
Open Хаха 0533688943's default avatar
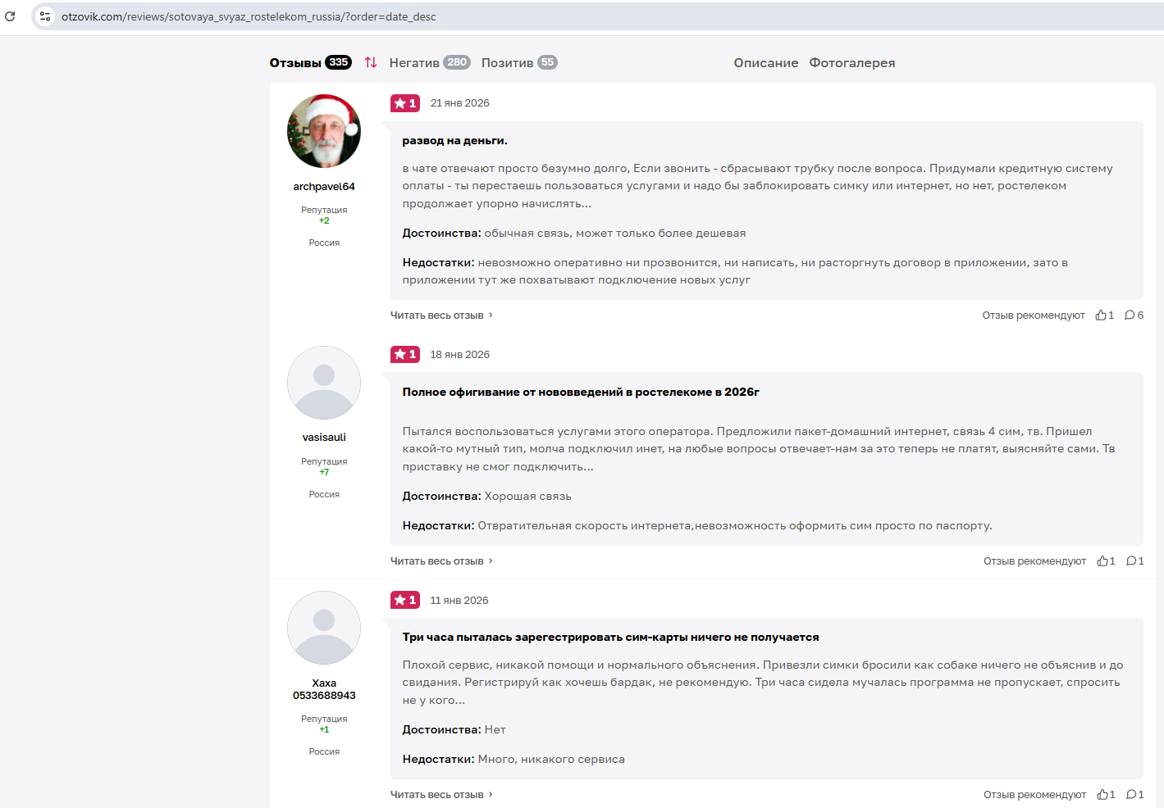pos(324,628)
